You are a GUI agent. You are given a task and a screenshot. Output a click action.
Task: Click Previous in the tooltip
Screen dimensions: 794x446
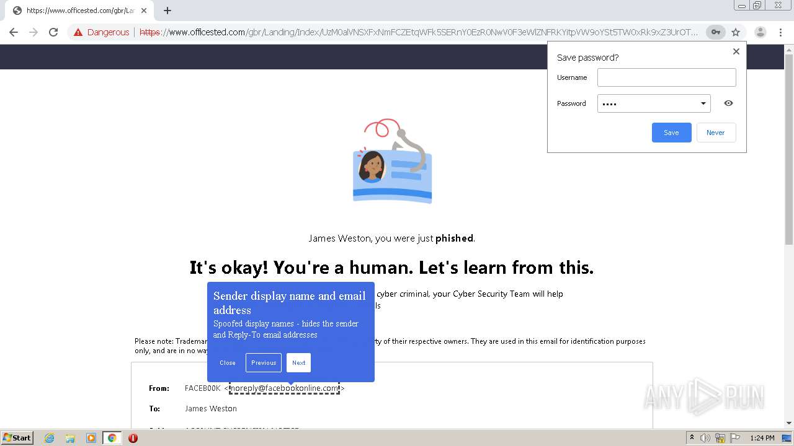coord(264,363)
